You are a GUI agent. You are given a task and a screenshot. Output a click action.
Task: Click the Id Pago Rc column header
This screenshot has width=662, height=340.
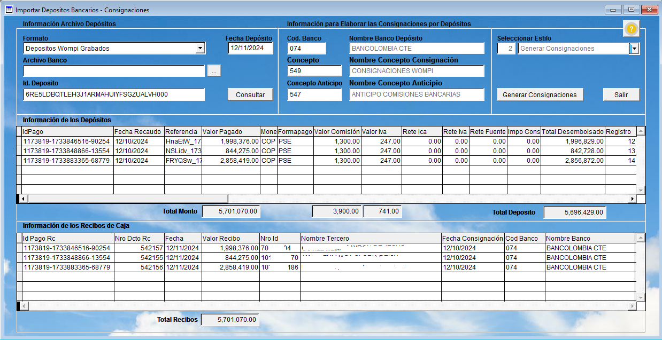click(67, 239)
